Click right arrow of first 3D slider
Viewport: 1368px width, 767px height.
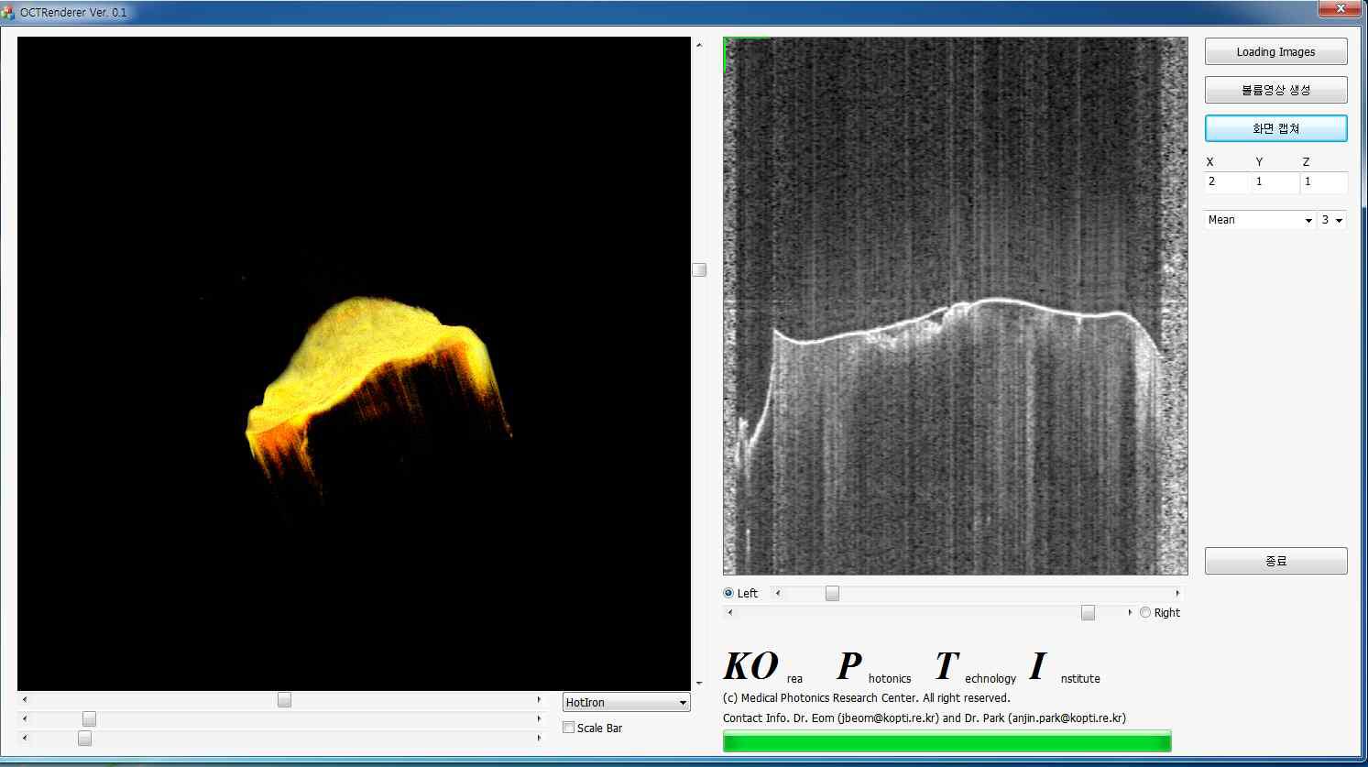[539, 699]
